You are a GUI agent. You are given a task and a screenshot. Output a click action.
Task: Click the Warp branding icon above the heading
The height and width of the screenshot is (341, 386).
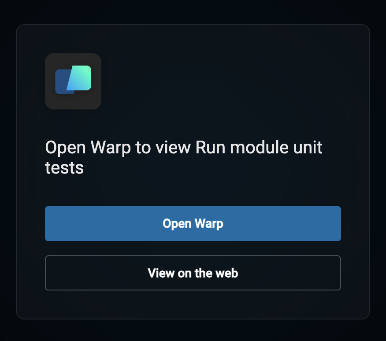(73, 81)
